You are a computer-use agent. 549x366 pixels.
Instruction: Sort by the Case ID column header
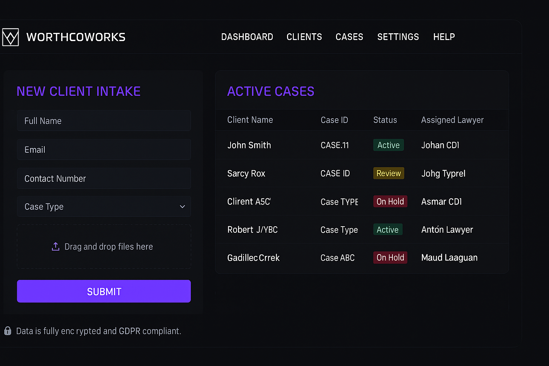[334, 120]
